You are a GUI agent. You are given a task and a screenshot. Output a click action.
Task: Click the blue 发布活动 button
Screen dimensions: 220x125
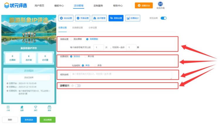tap(29, 120)
